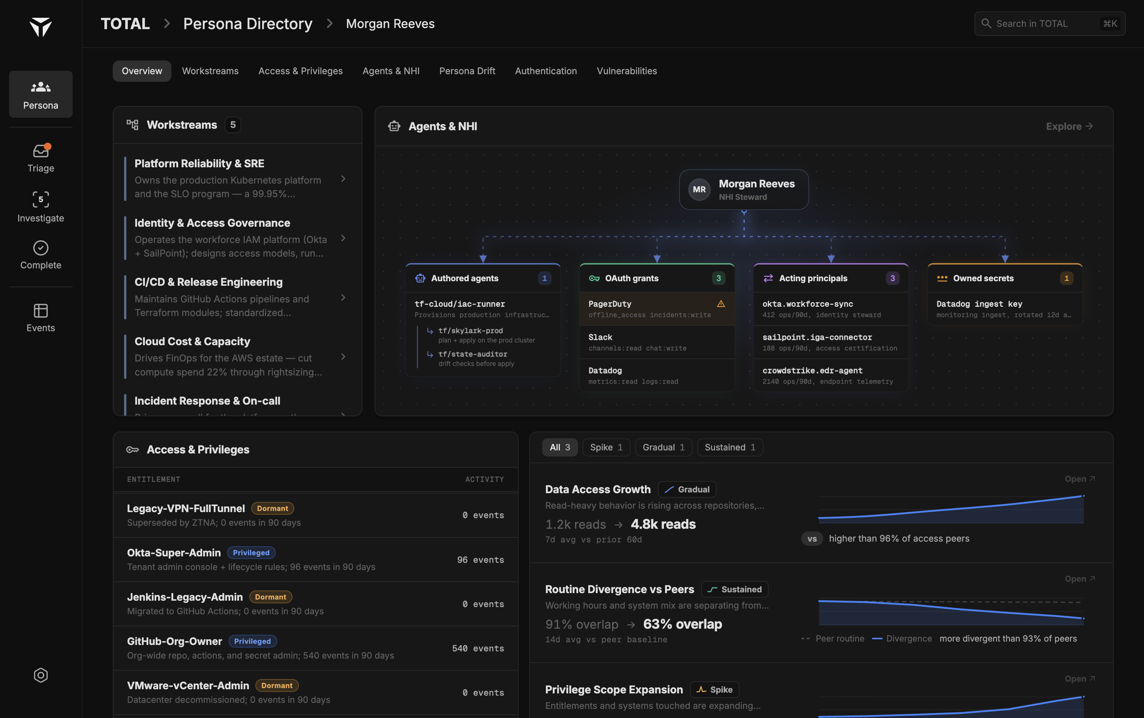Select the Persona sidebar icon
Image resolution: width=1144 pixels, height=718 pixels.
[41, 94]
